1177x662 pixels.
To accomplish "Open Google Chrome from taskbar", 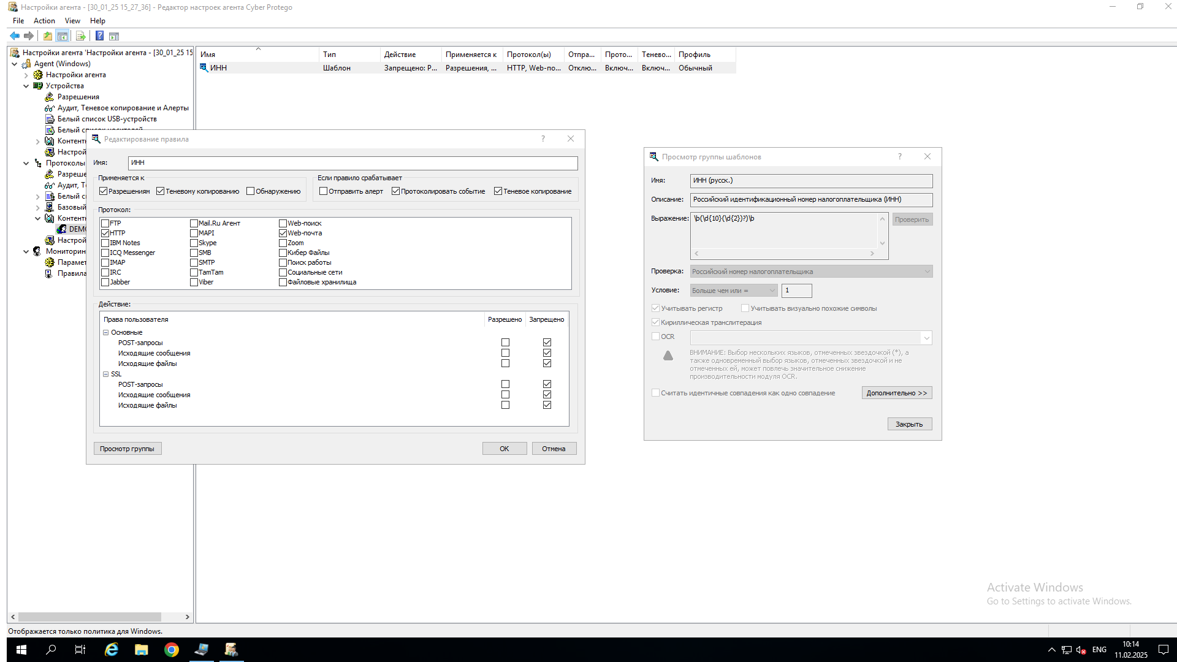I will click(171, 650).
